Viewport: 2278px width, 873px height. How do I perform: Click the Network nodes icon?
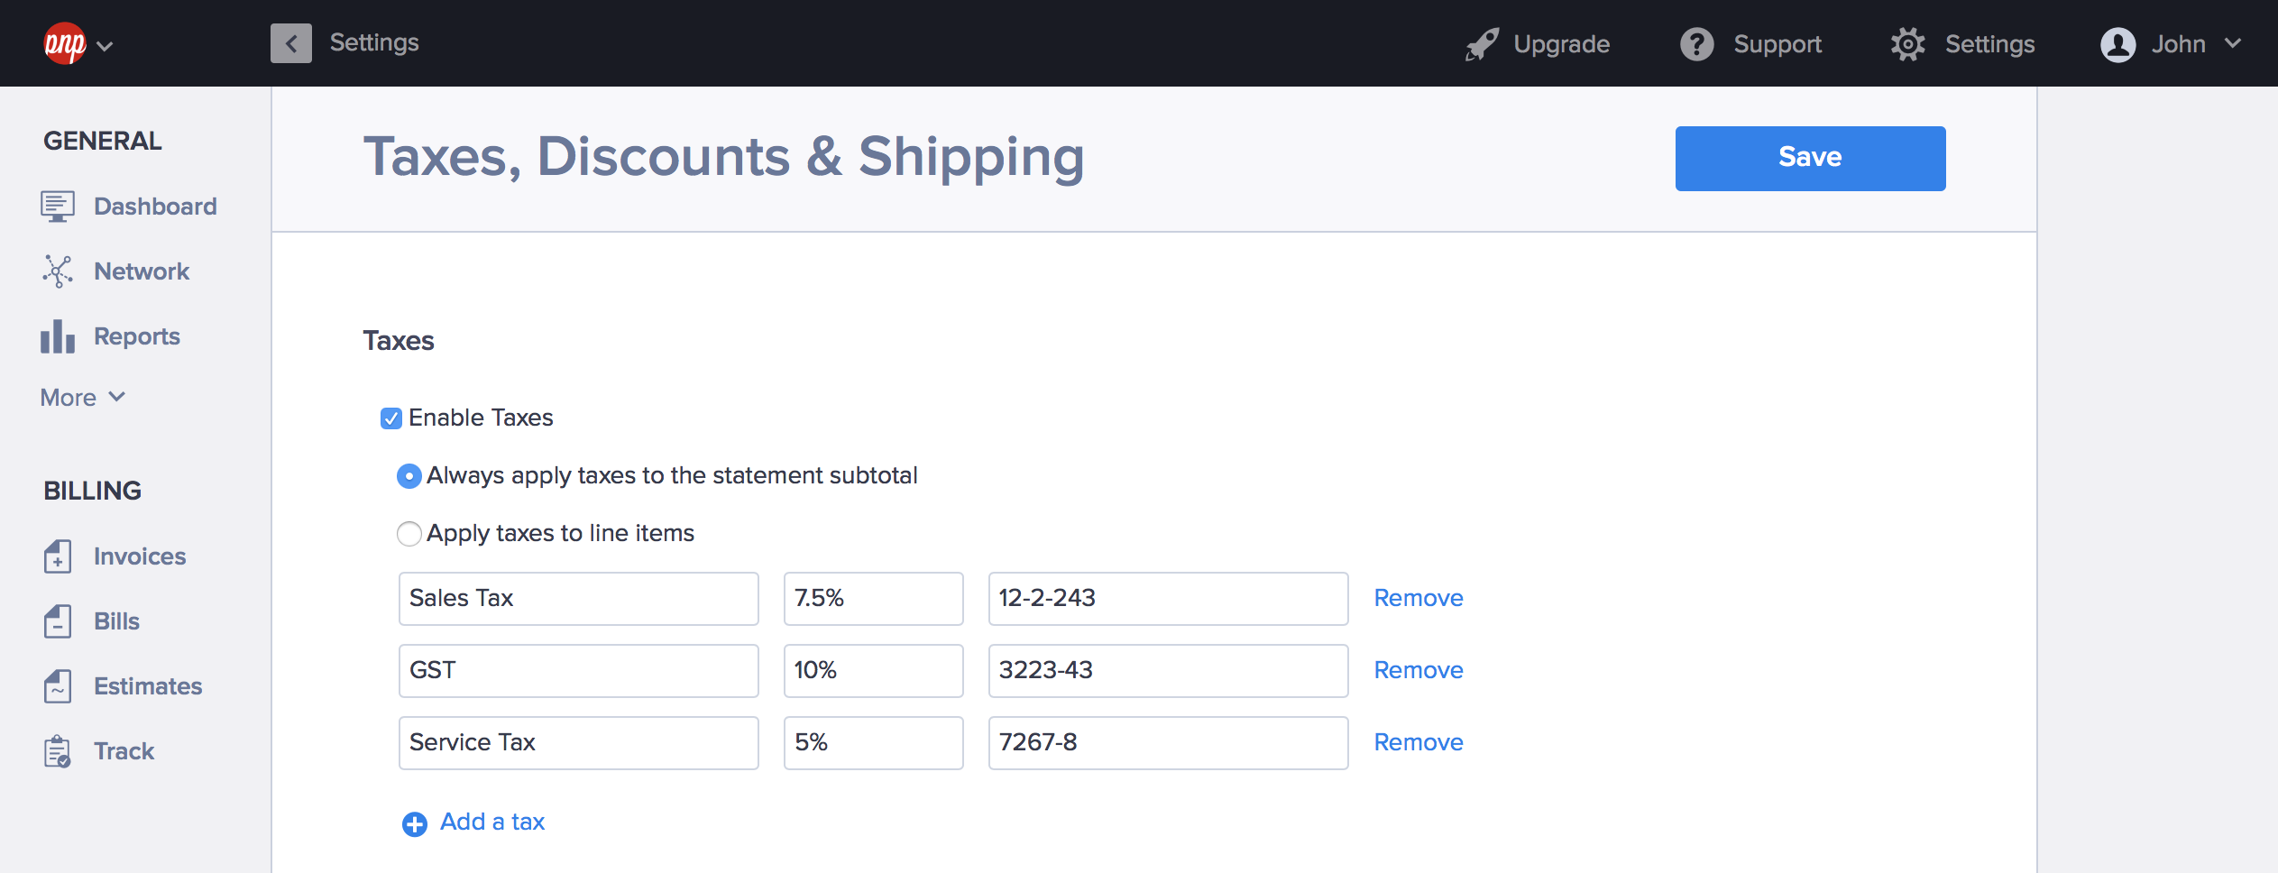[57, 271]
